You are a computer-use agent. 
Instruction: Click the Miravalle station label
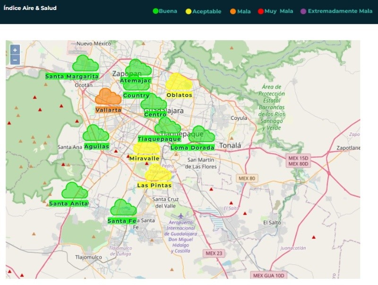[145, 159]
